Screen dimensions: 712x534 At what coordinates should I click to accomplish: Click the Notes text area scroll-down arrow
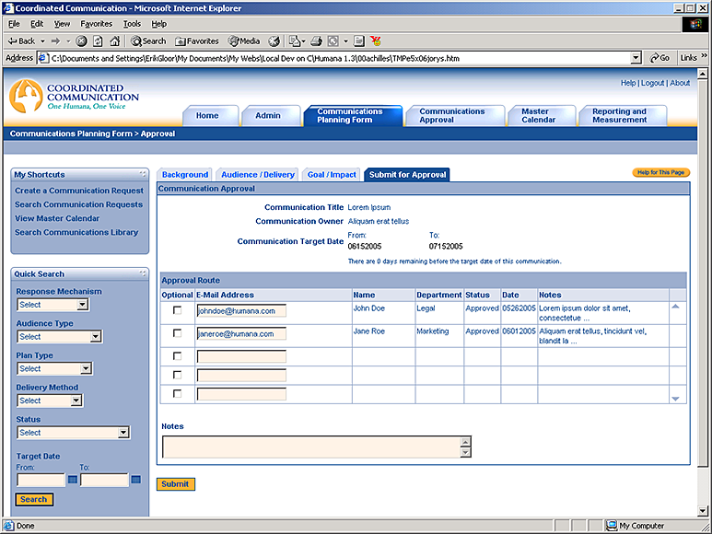point(465,452)
